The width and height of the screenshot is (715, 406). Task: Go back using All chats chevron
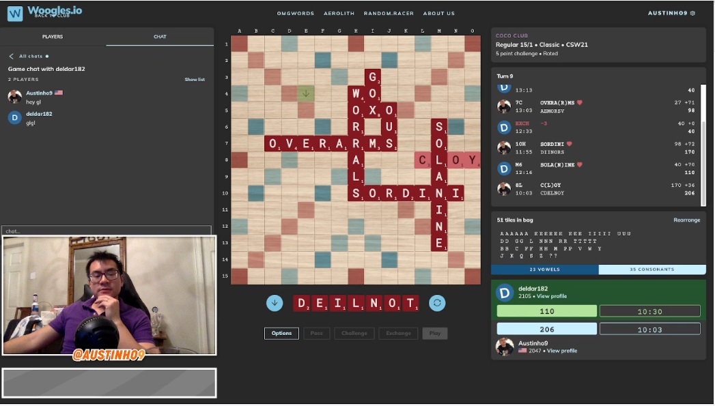tap(12, 57)
